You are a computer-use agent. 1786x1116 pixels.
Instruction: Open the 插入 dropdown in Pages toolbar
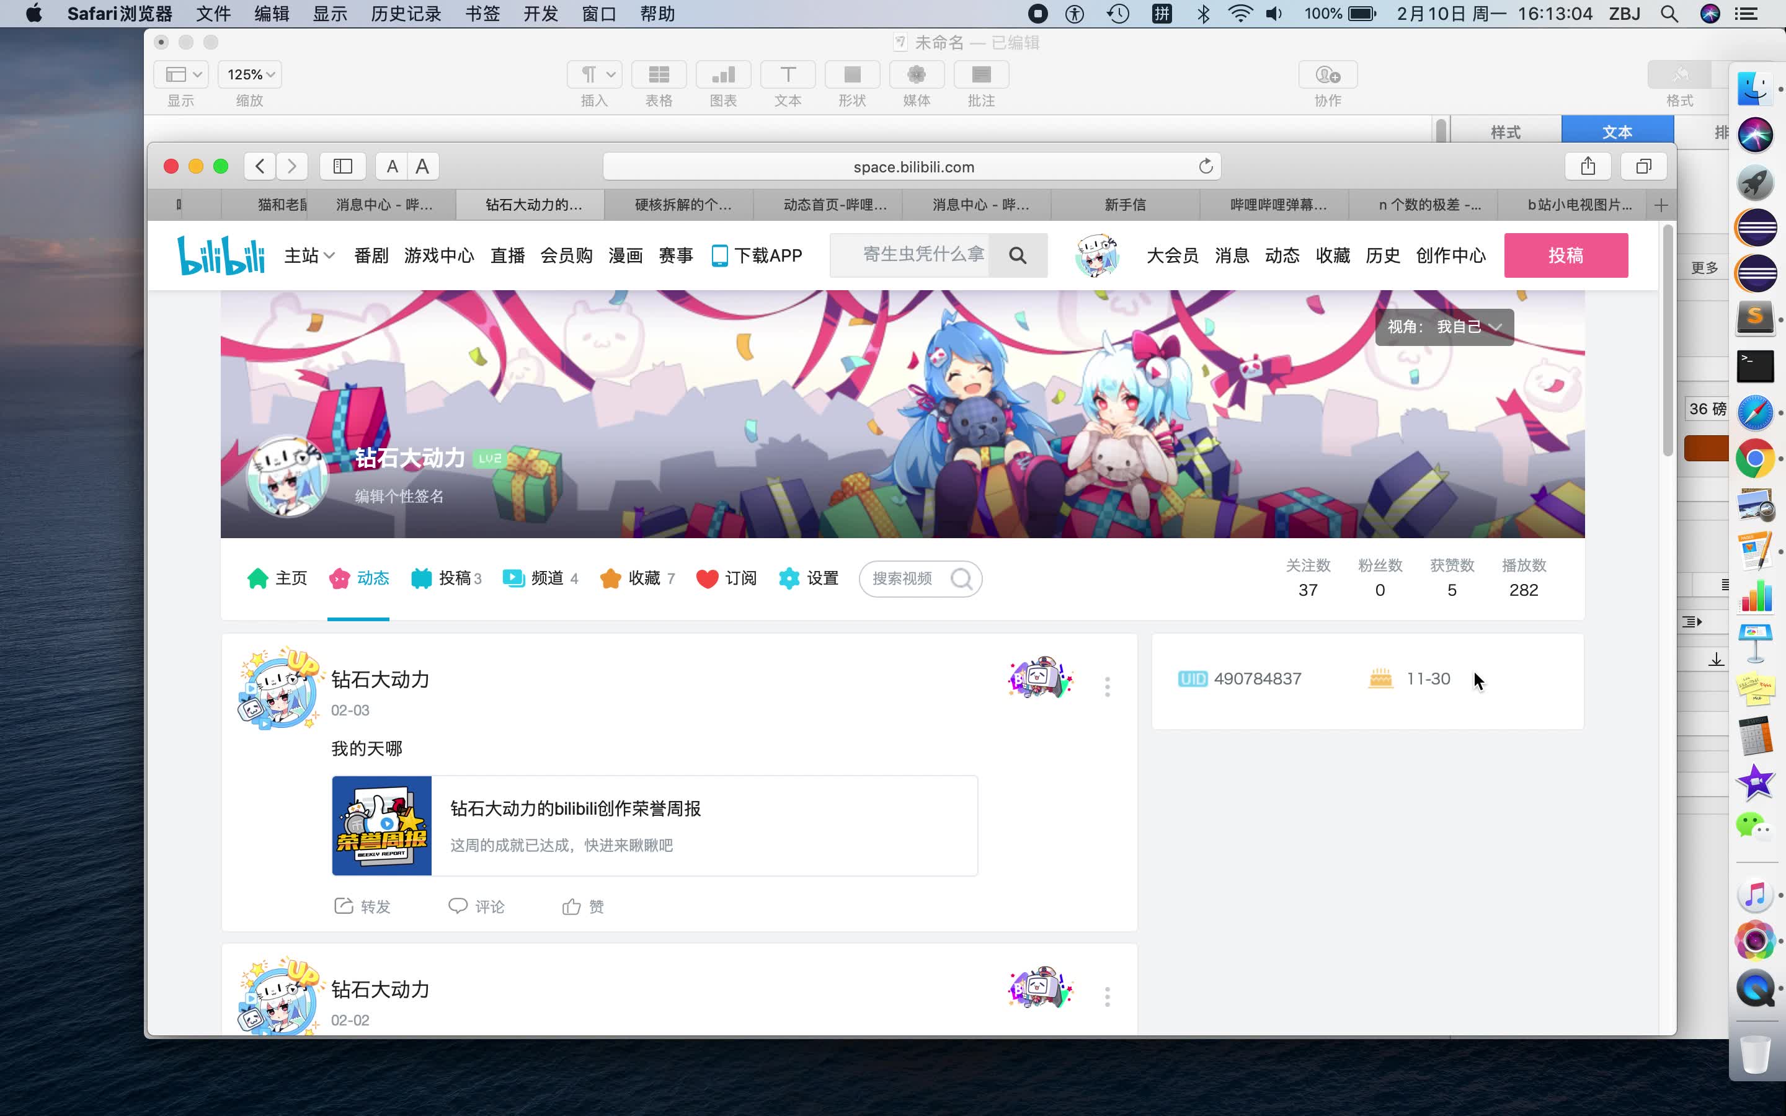(x=595, y=74)
